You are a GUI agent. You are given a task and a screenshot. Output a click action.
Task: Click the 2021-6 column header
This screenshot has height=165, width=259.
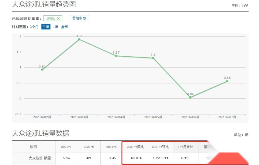pyautogui.click(x=89, y=147)
